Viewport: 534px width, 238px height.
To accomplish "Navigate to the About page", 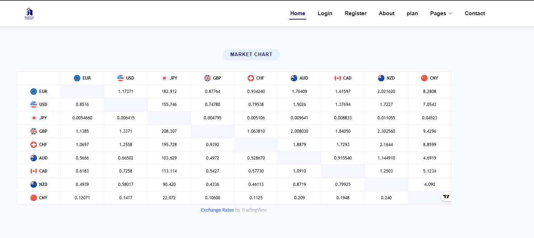I will coord(386,13).
